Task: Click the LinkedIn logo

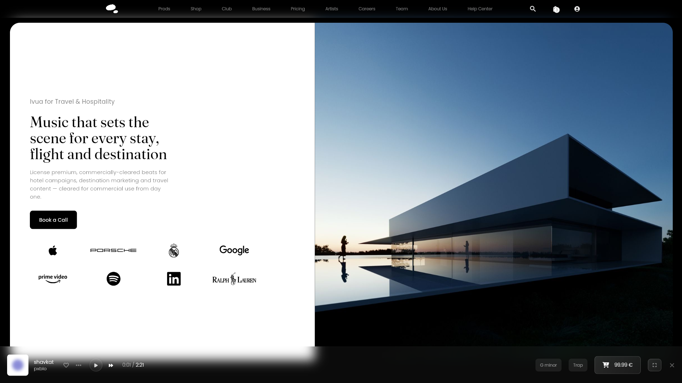Action: [x=174, y=279]
